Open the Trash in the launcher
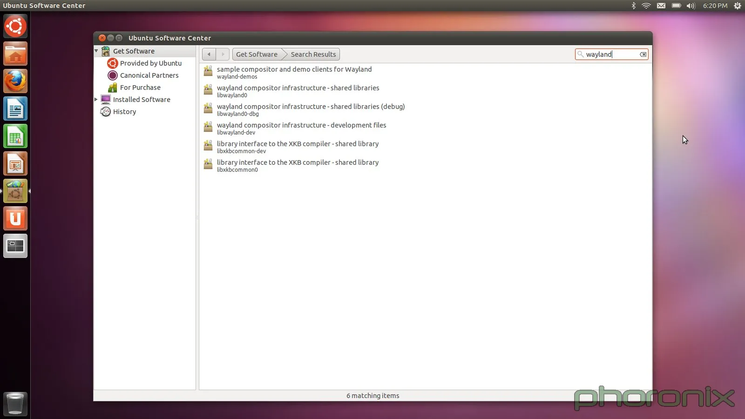This screenshot has height=419, width=745. (x=15, y=404)
